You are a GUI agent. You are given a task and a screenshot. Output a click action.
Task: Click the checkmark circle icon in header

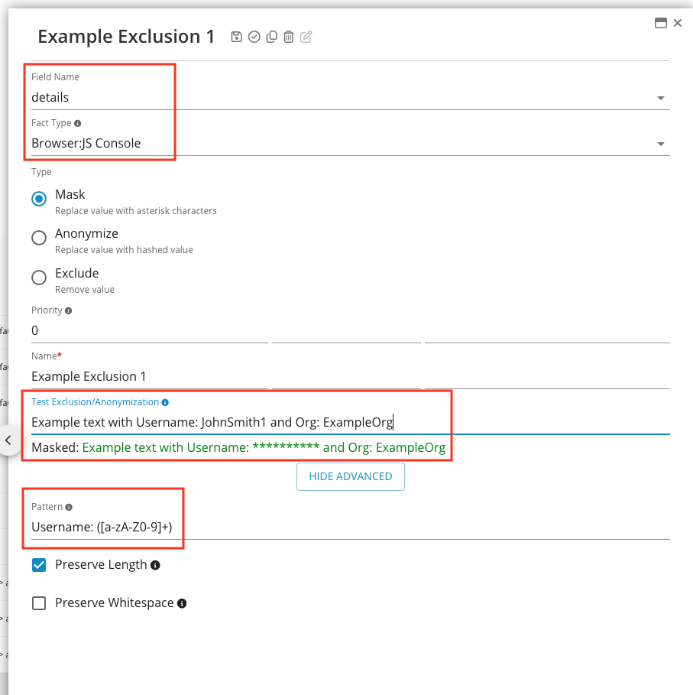[254, 37]
